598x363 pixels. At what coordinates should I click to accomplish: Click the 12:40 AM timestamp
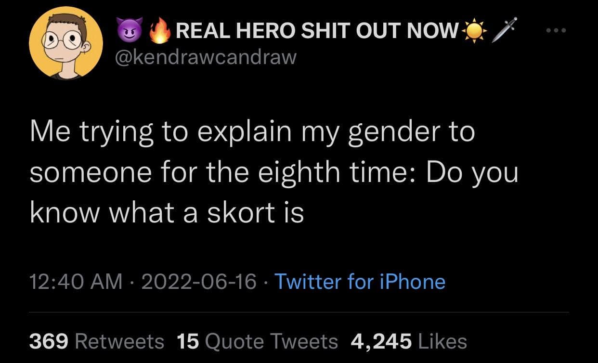[x=76, y=282]
